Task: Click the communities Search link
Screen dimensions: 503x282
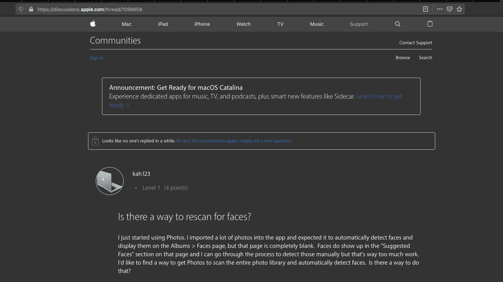Action: [425, 57]
